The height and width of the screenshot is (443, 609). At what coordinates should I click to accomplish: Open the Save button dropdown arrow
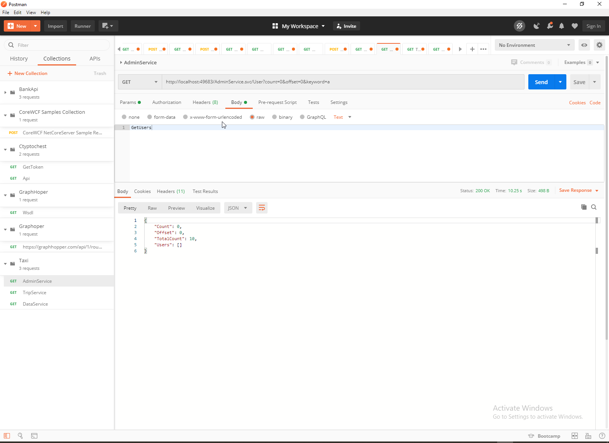pos(595,82)
